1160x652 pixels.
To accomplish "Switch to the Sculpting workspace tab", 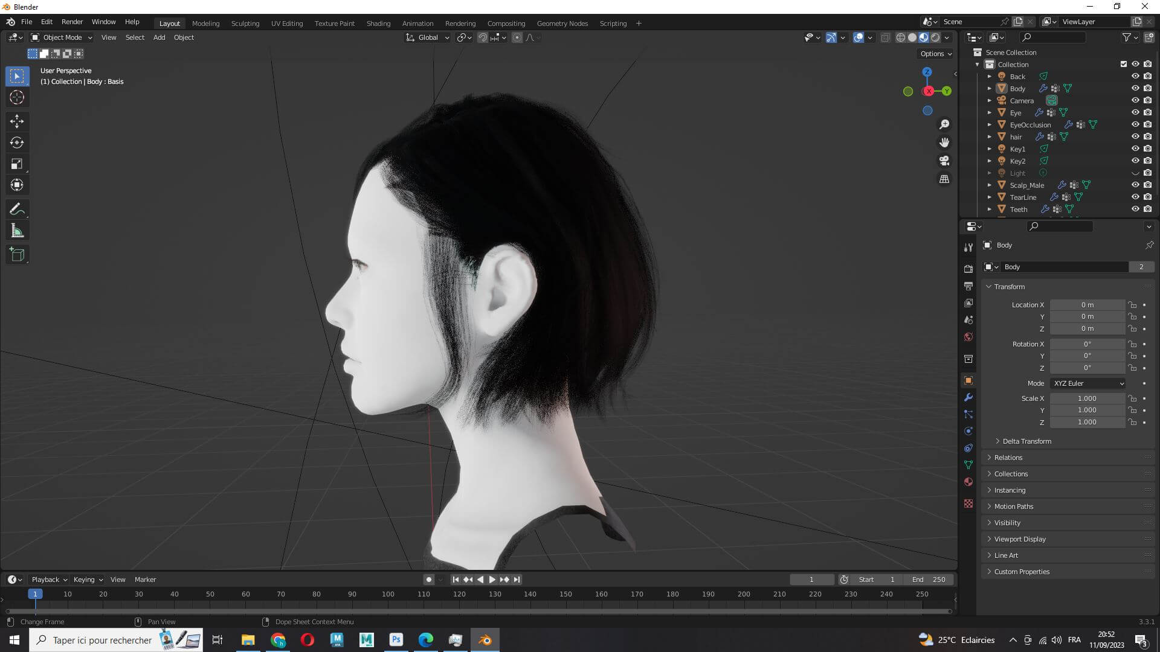I will (x=245, y=24).
